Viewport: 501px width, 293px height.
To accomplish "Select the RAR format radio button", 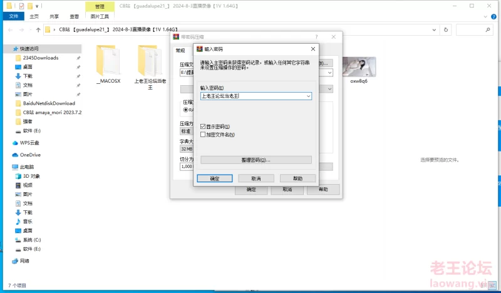I will tap(185, 110).
